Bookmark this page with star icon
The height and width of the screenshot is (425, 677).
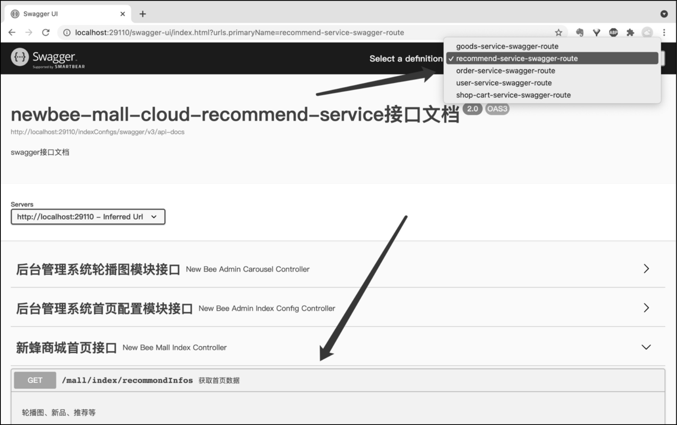point(559,32)
